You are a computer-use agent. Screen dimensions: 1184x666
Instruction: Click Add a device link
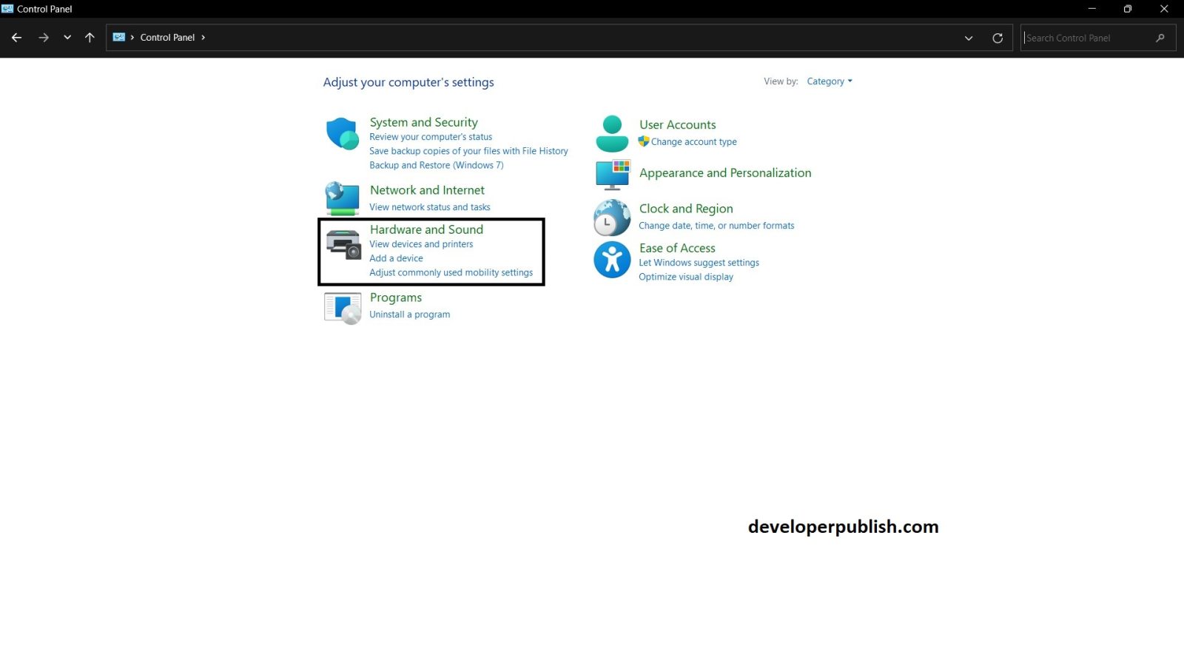(396, 258)
